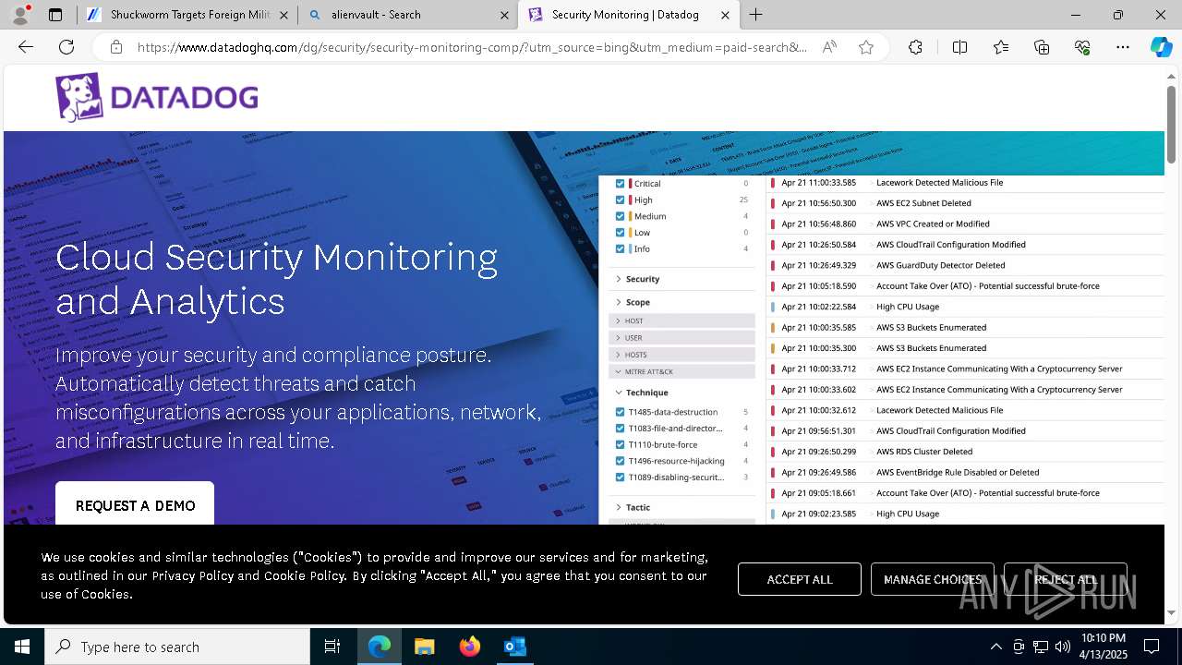
Task: Uncheck T1110-brute-force technique
Action: click(x=621, y=444)
